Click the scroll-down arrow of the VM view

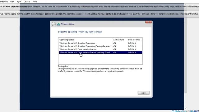[185, 109]
